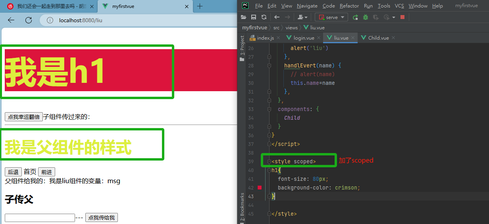The height and width of the screenshot is (224, 489).
Task: Collapse the handlEvert method fold marker
Action: click(x=269, y=65)
